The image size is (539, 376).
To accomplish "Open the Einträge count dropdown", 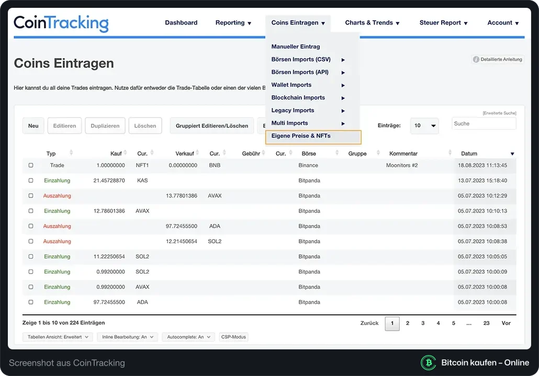I will pyautogui.click(x=424, y=125).
